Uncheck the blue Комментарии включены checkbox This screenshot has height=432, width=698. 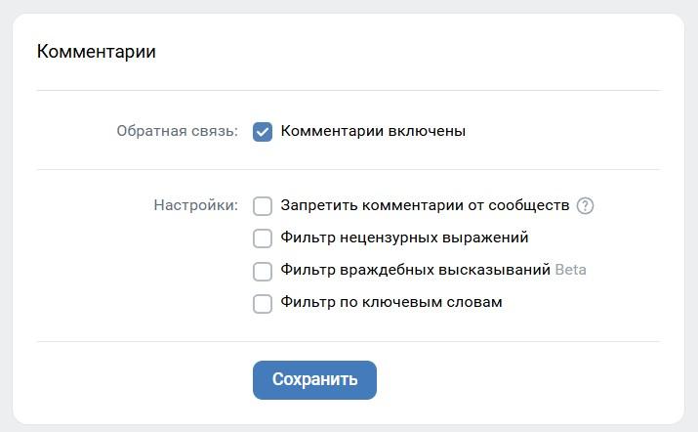point(263,132)
